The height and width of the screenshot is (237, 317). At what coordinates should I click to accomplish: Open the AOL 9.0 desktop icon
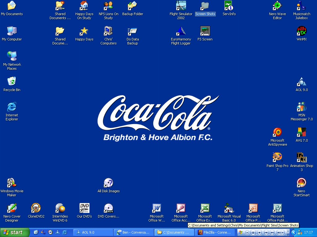coord(302,84)
